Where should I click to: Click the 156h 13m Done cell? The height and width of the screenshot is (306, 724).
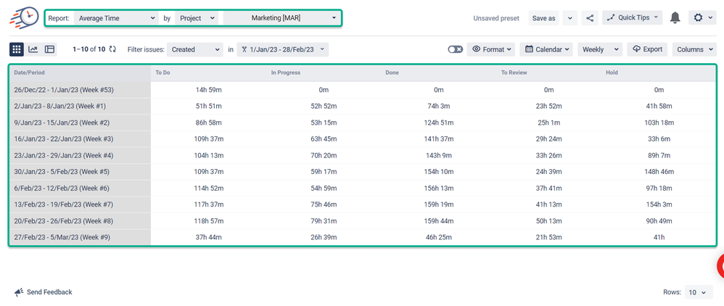click(x=439, y=189)
